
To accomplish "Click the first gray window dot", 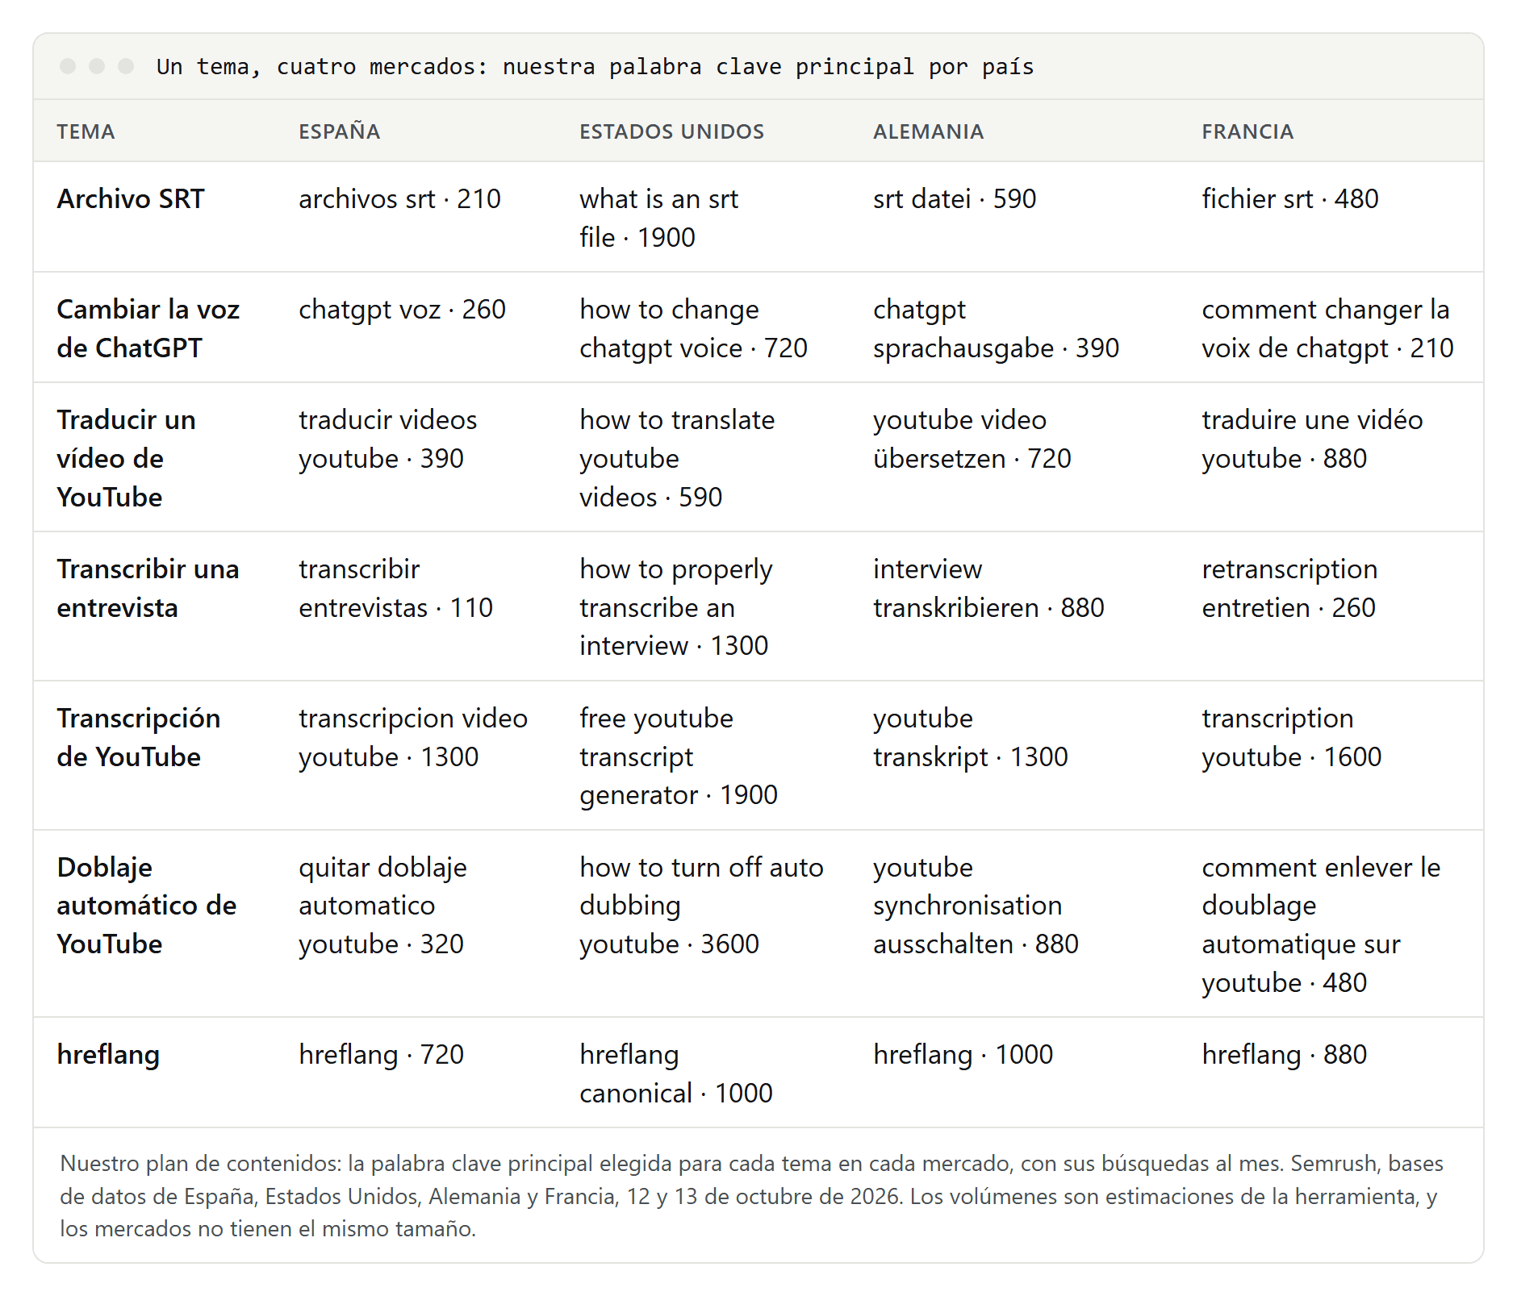I will (x=68, y=66).
